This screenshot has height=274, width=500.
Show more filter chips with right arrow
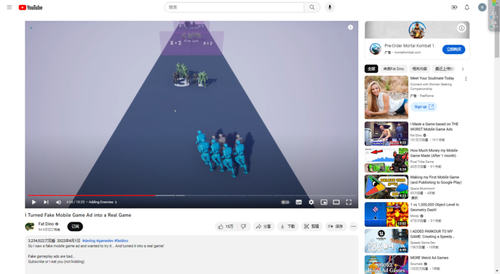(x=462, y=69)
